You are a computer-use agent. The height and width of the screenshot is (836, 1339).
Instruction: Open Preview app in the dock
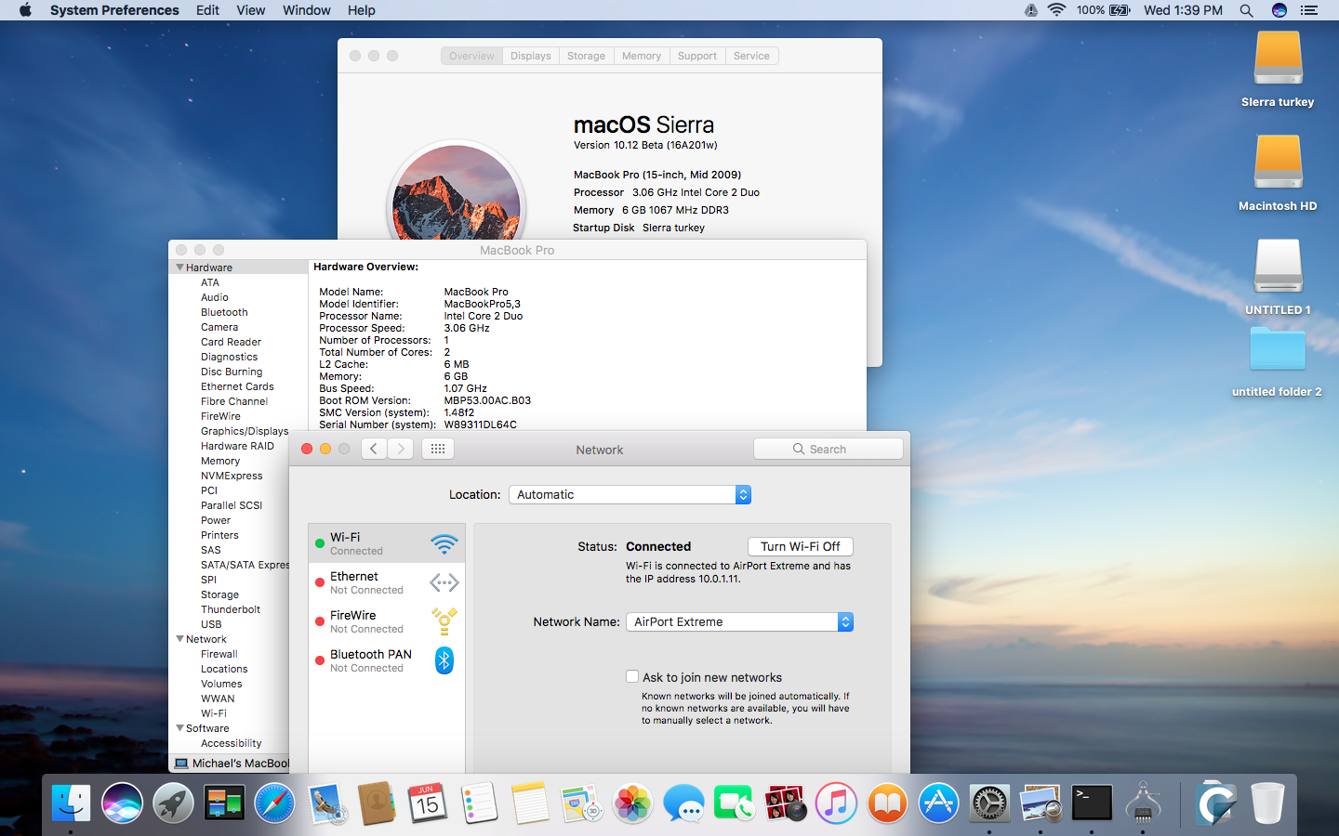[x=1041, y=803]
